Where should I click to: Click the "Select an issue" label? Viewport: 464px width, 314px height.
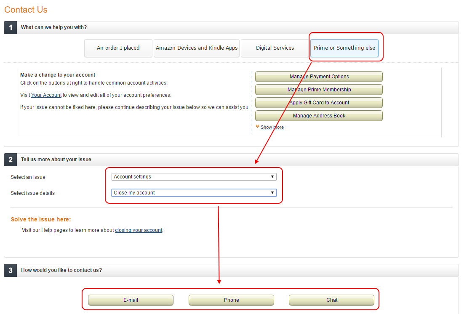pyautogui.click(x=28, y=177)
